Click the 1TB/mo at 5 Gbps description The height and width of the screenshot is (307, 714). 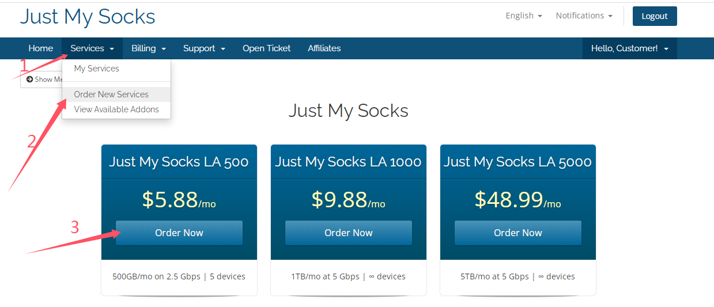(349, 276)
